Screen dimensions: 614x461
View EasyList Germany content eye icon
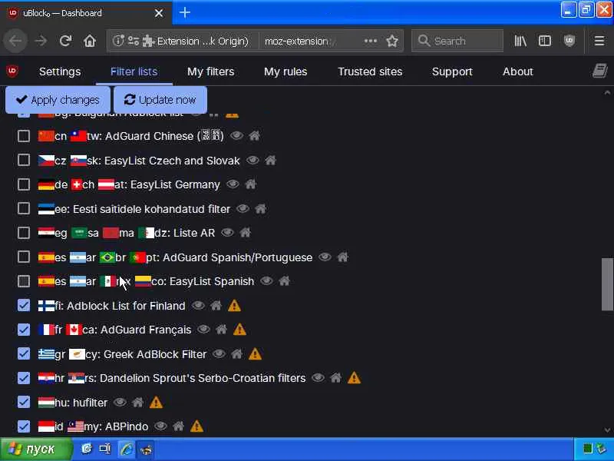coord(233,184)
